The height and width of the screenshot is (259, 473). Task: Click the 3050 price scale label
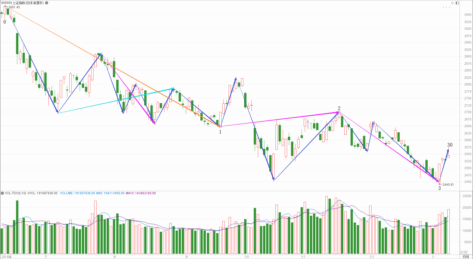468,15
